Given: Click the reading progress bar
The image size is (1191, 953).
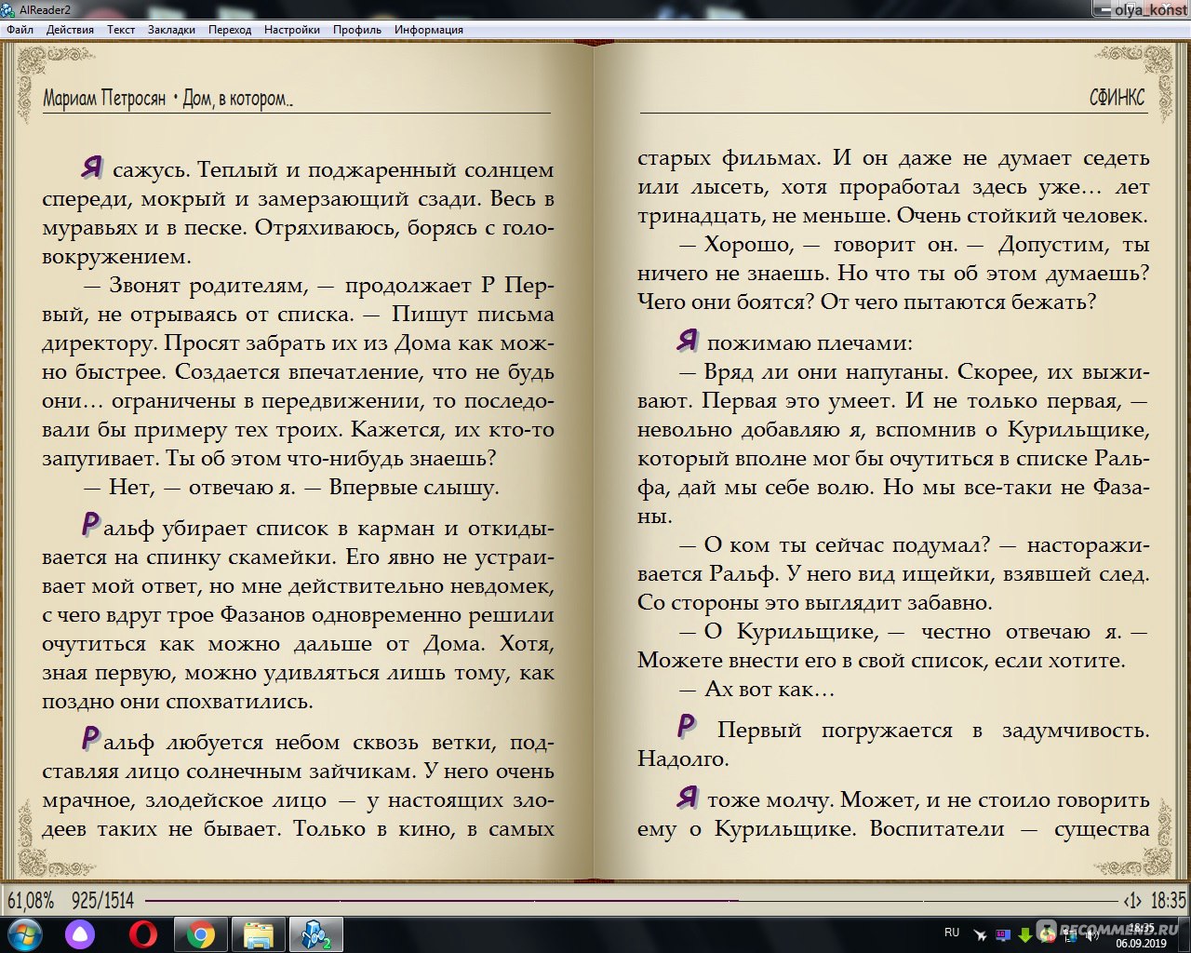Looking at the screenshot, I should coord(633,901).
